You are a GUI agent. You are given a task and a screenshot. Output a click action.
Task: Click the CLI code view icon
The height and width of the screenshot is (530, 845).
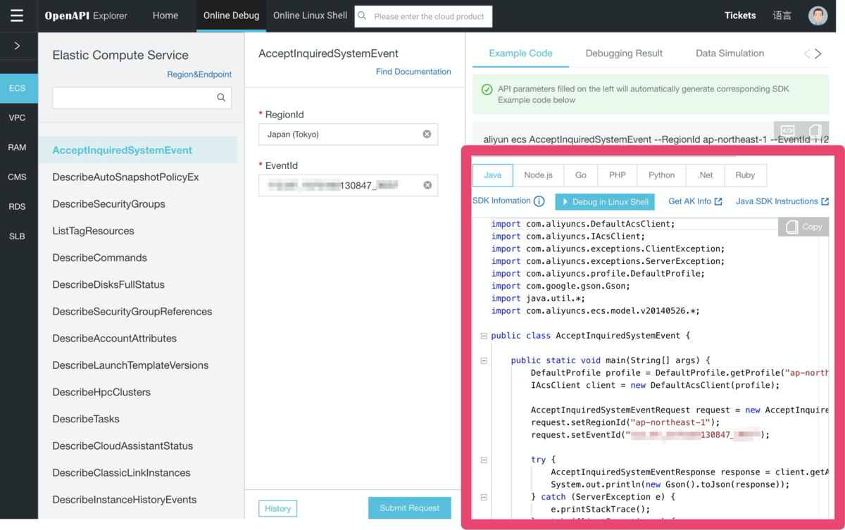788,131
